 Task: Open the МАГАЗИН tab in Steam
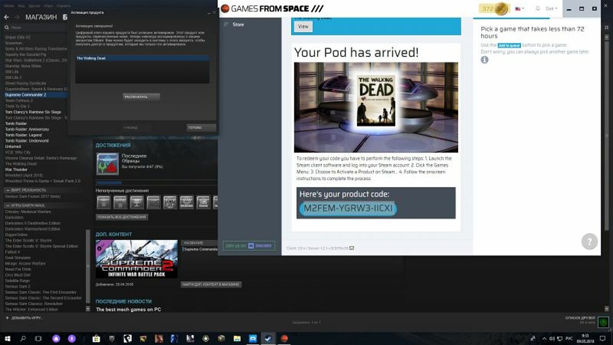[41, 17]
